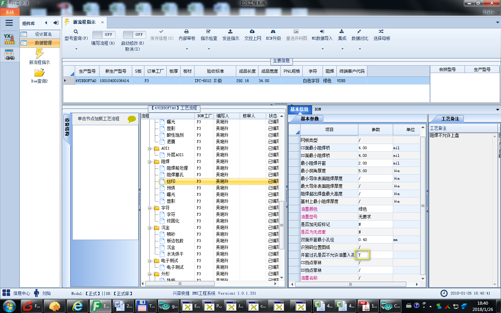Click the yellow speech bubble icon
Viewport: 501px width, 313px height.
[132, 119]
